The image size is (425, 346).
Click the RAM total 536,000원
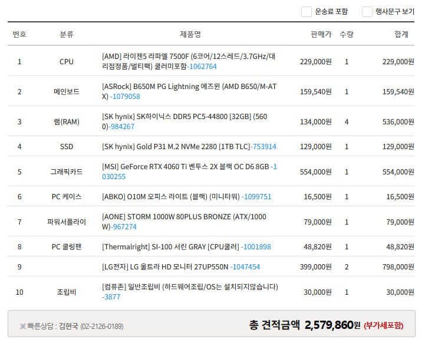pyautogui.click(x=398, y=122)
